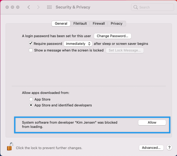Viewport: 177px width, 156px height.
Task: Open the immediately password delay dropdown
Action: click(78, 44)
